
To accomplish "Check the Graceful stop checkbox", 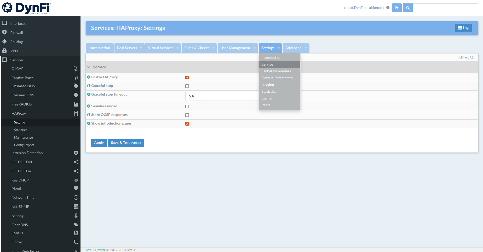I will 187,86.
